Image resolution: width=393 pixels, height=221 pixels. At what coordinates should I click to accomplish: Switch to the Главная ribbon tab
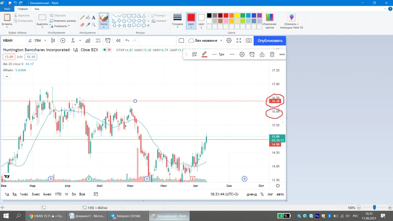(23, 9)
